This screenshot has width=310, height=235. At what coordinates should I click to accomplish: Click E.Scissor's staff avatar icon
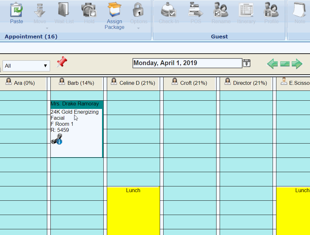(x=284, y=81)
